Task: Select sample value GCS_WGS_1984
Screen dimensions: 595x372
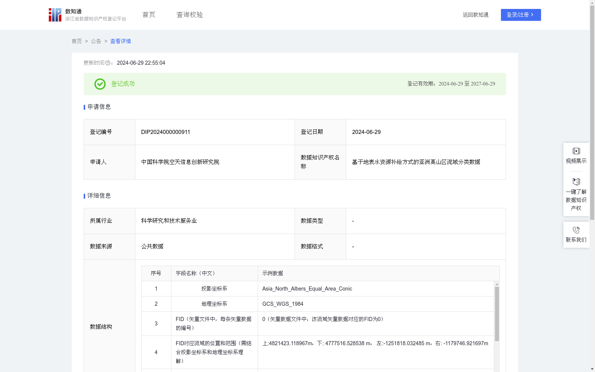Action: coord(283,304)
